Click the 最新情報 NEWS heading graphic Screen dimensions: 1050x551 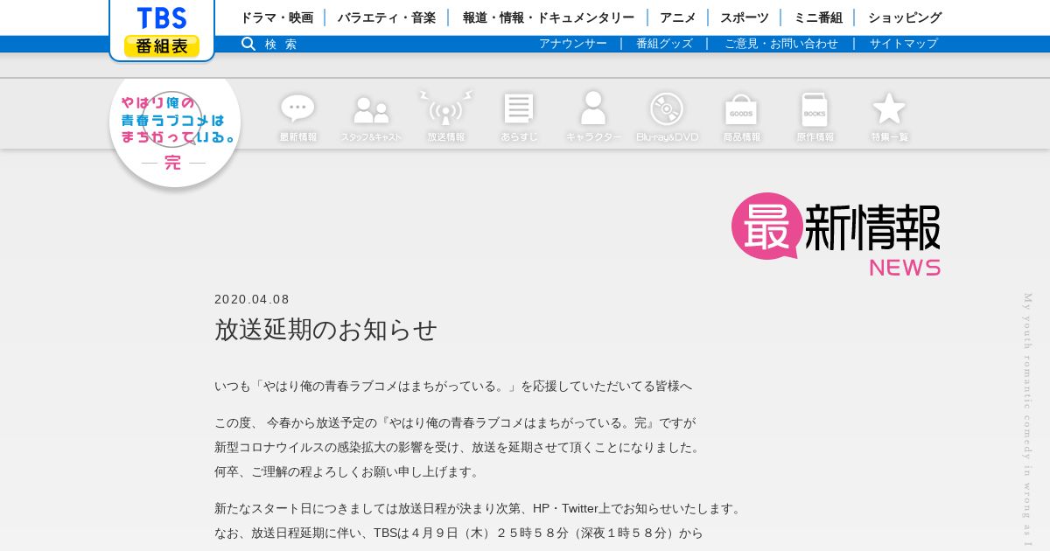point(836,234)
